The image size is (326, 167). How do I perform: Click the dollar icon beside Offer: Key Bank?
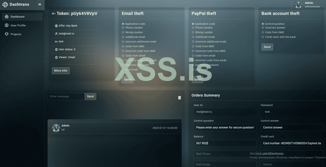pyautogui.click(x=56, y=26)
